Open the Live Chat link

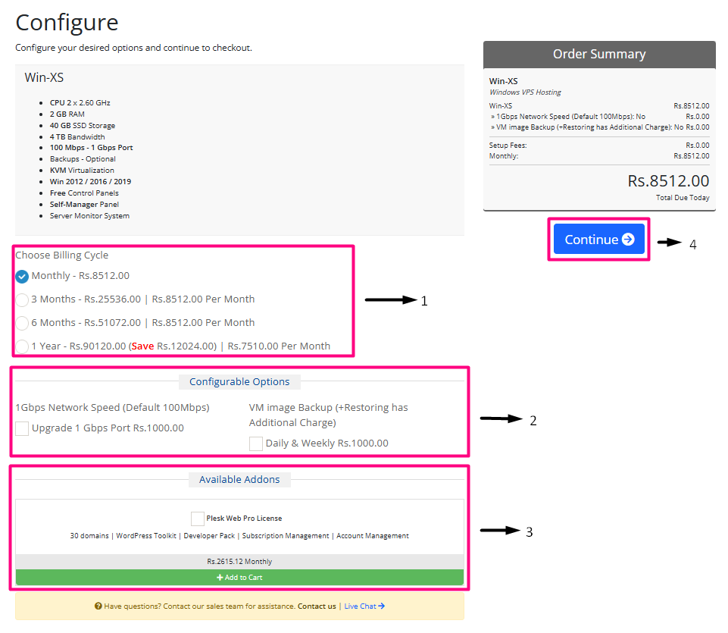(360, 606)
